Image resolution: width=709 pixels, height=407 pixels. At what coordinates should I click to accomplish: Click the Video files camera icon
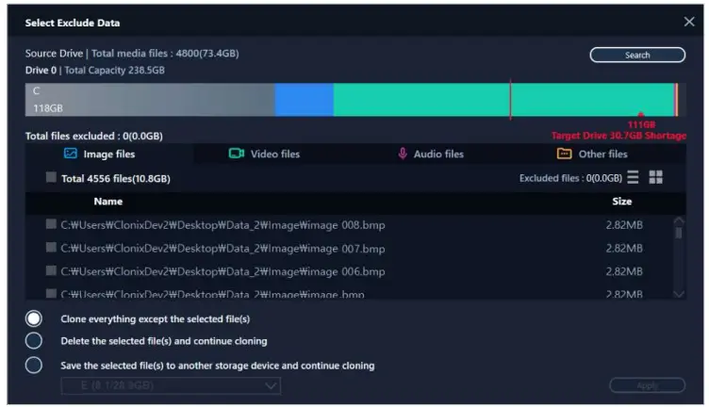tap(237, 154)
